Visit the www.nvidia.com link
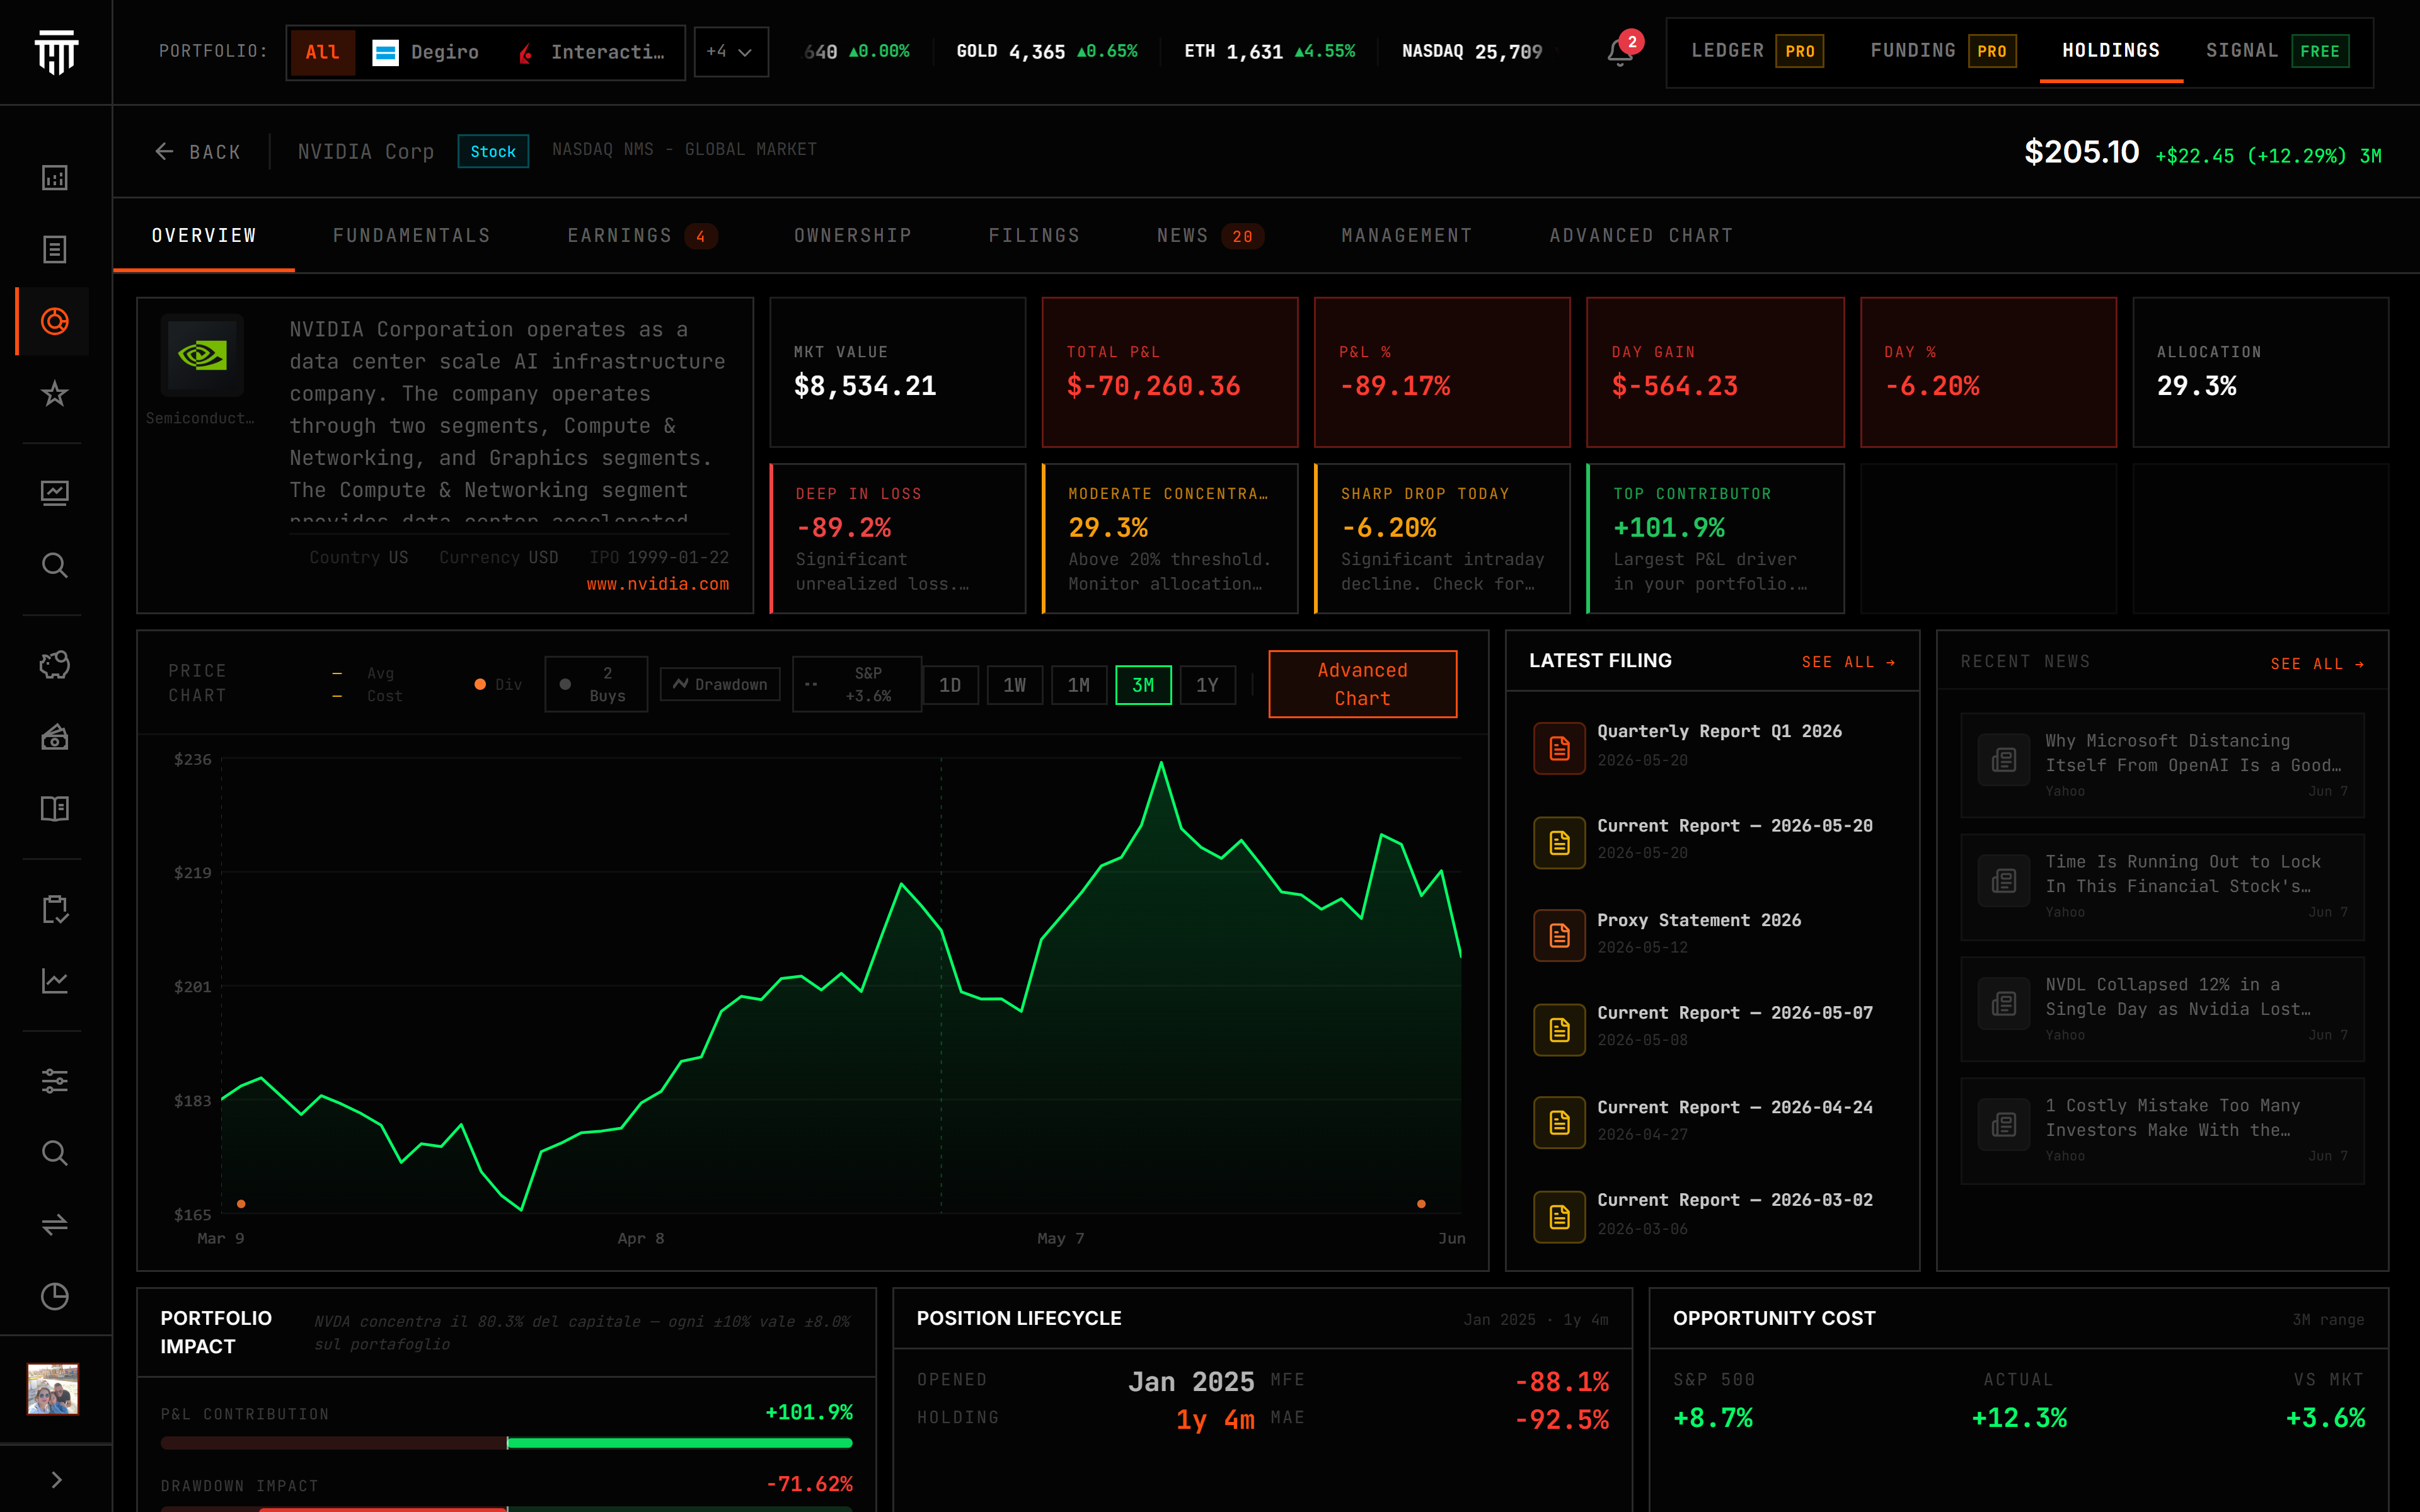 [x=658, y=584]
